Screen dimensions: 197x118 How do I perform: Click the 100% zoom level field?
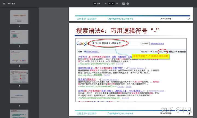pos(111,4)
